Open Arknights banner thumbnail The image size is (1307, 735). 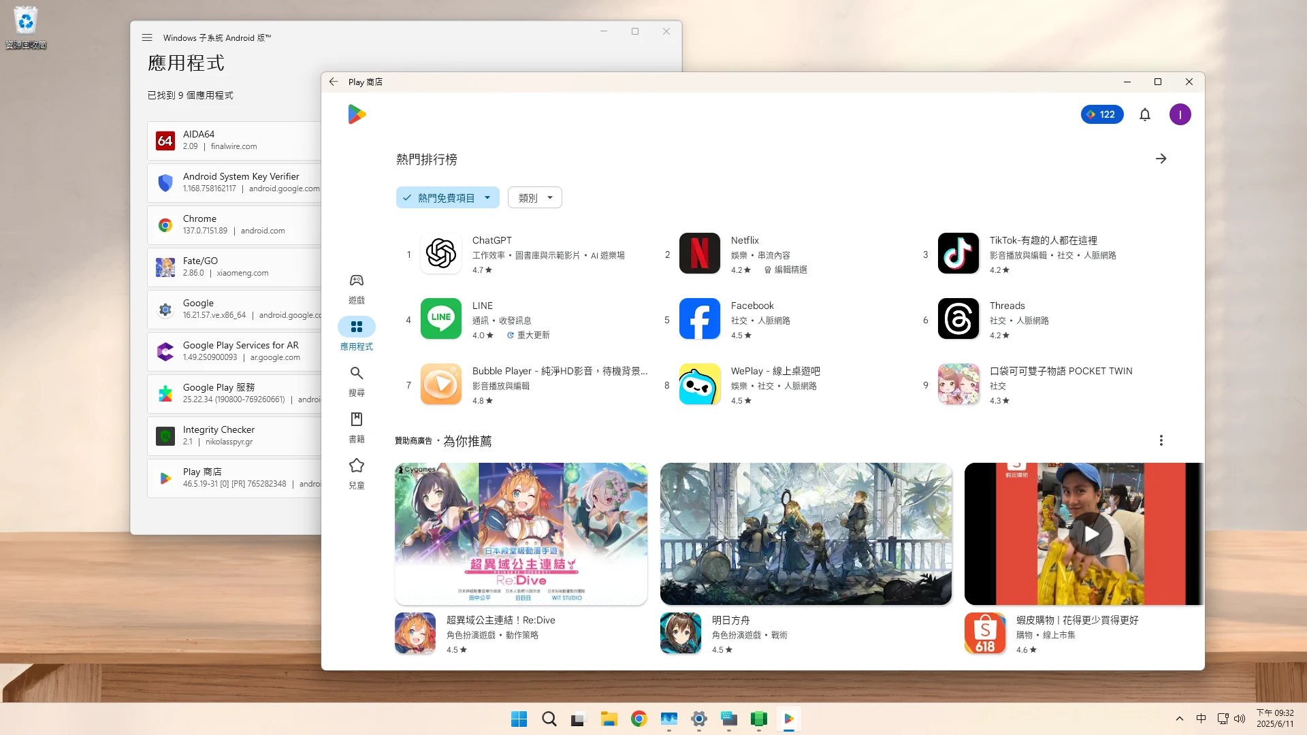(x=805, y=534)
